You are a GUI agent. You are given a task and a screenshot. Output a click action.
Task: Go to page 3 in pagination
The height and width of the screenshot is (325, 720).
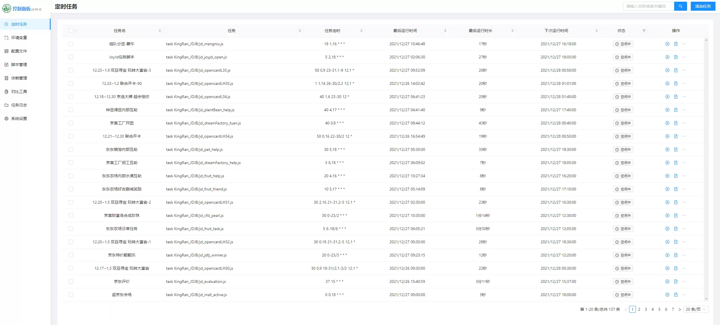(646, 309)
